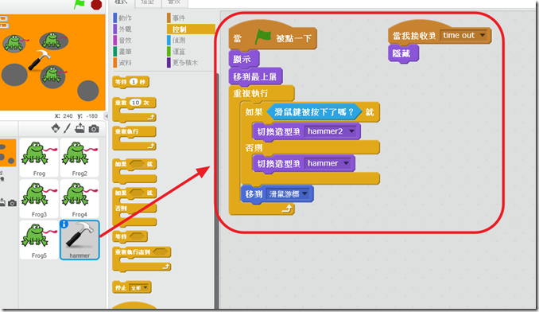
Task: Select the Frog3 sprite thumbnail
Action: coord(39,199)
